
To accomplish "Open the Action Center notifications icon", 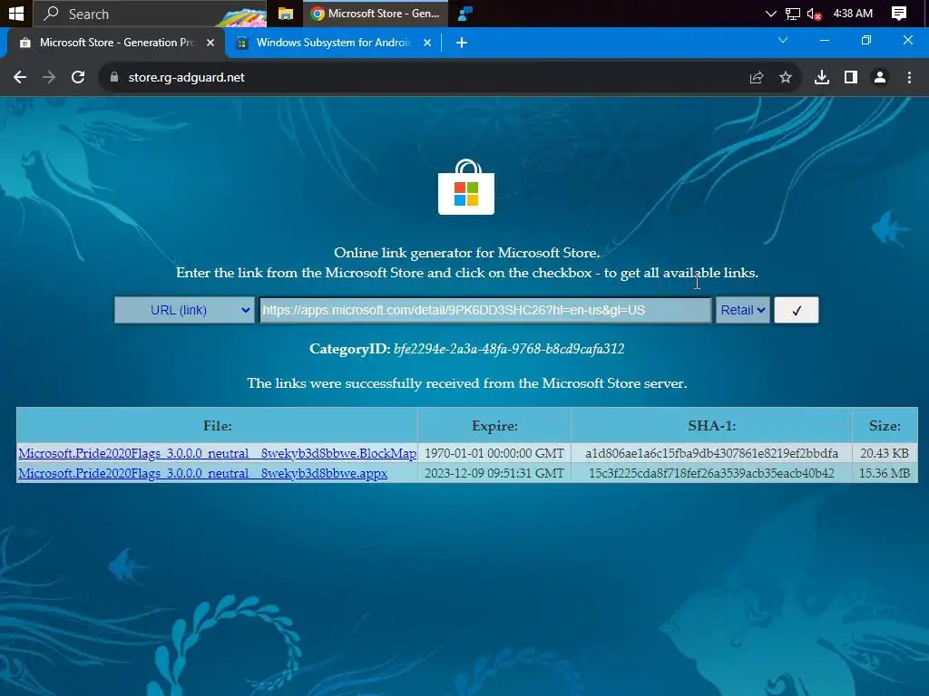I will pos(899,13).
